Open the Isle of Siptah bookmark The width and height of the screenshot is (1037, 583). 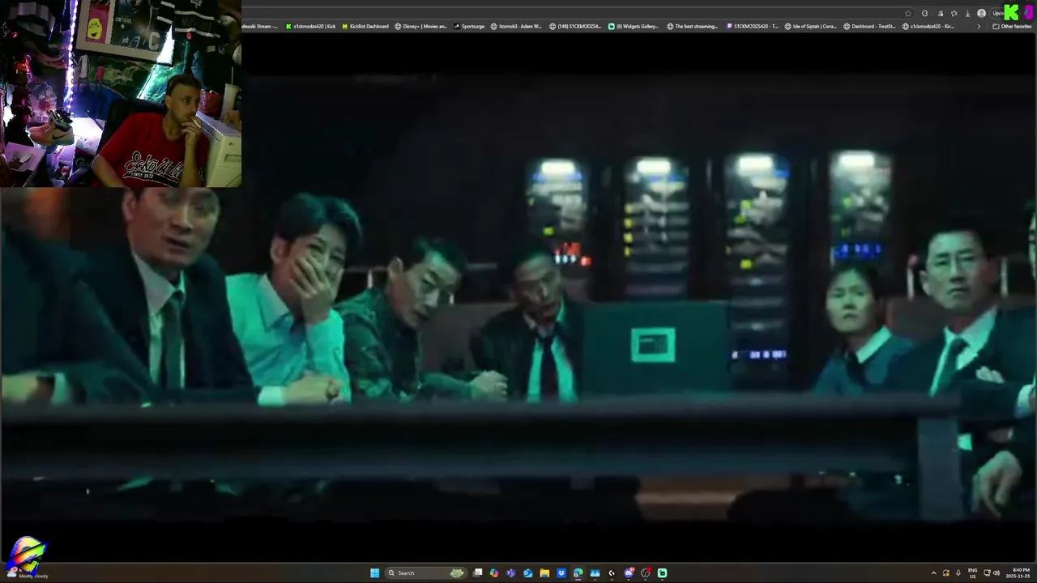pyautogui.click(x=810, y=27)
